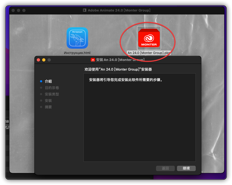The height and width of the screenshot is (185, 232).
Task: Minimize the installer window with yellow button
Action: click(44, 60)
